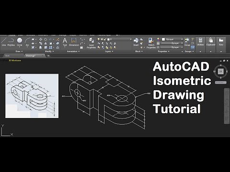This screenshot has height=172, width=230.
Task: Click the Group tool
Action: point(187,42)
